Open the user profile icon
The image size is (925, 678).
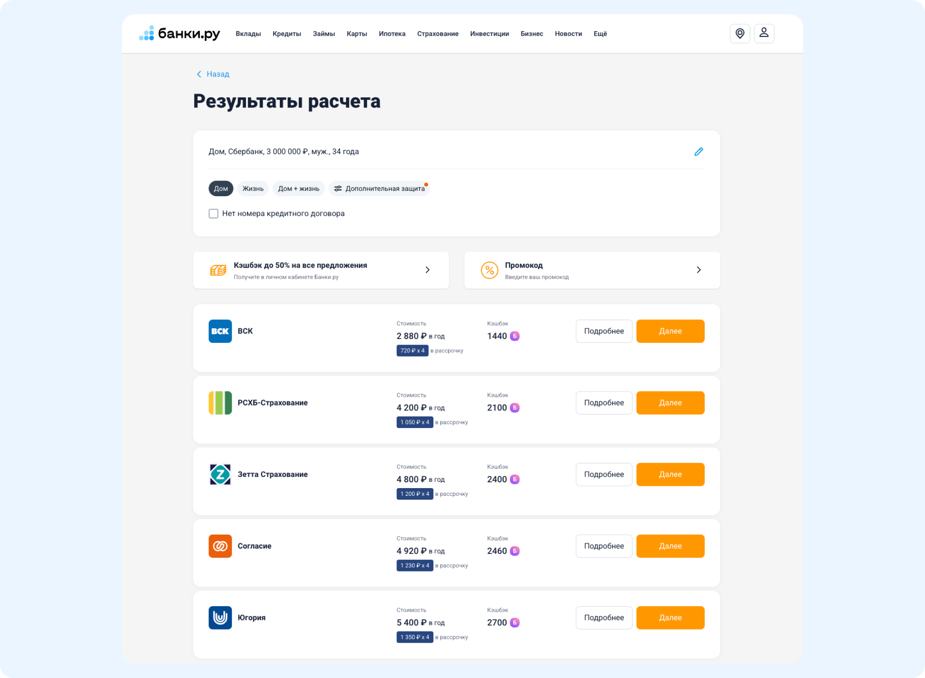764,33
